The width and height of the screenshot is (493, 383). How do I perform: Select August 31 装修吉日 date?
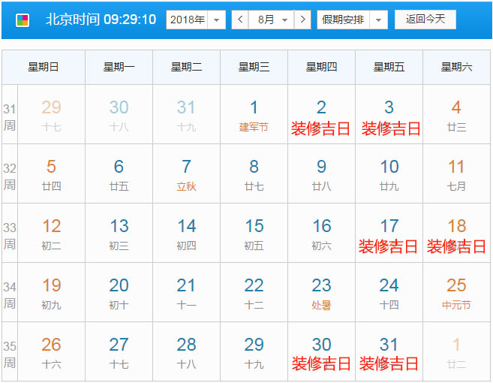pos(389,352)
